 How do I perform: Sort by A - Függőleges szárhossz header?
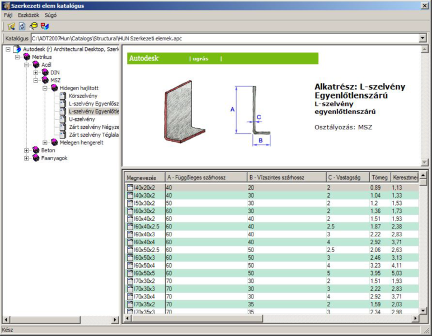point(206,178)
